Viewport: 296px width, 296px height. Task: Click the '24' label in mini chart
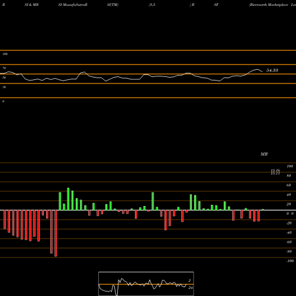190,288
